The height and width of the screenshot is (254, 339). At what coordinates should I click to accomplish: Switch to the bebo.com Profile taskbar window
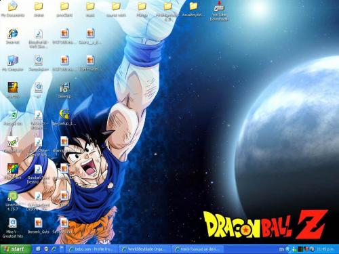[x=92, y=249]
